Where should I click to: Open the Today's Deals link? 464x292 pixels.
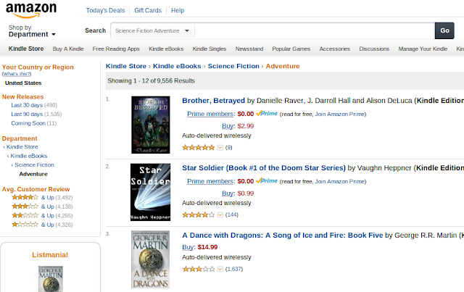point(105,10)
